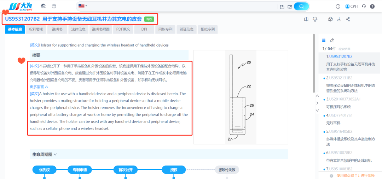Click the 1/ 64件 result count text
The image size is (382, 179).
[x=329, y=48]
